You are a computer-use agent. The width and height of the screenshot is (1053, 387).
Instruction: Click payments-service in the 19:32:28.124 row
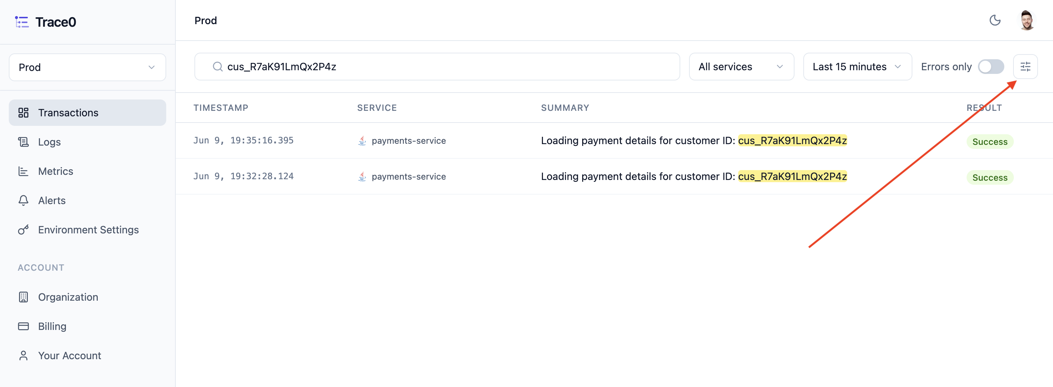(408, 177)
